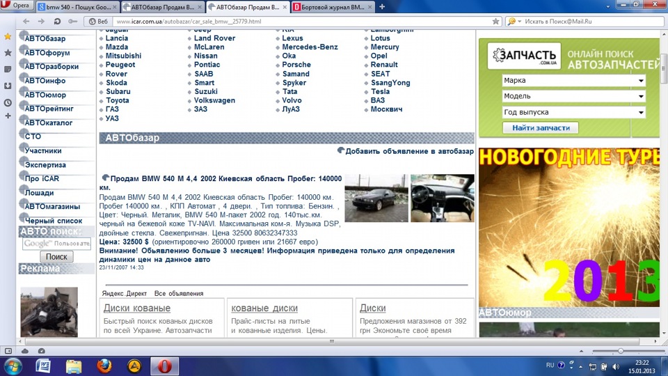Open the wrecked car ad thumbnail
668x376 pixels.
[x=49, y=312]
